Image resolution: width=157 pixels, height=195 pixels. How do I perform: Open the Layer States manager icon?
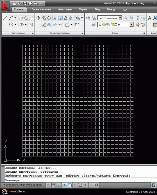93,18
